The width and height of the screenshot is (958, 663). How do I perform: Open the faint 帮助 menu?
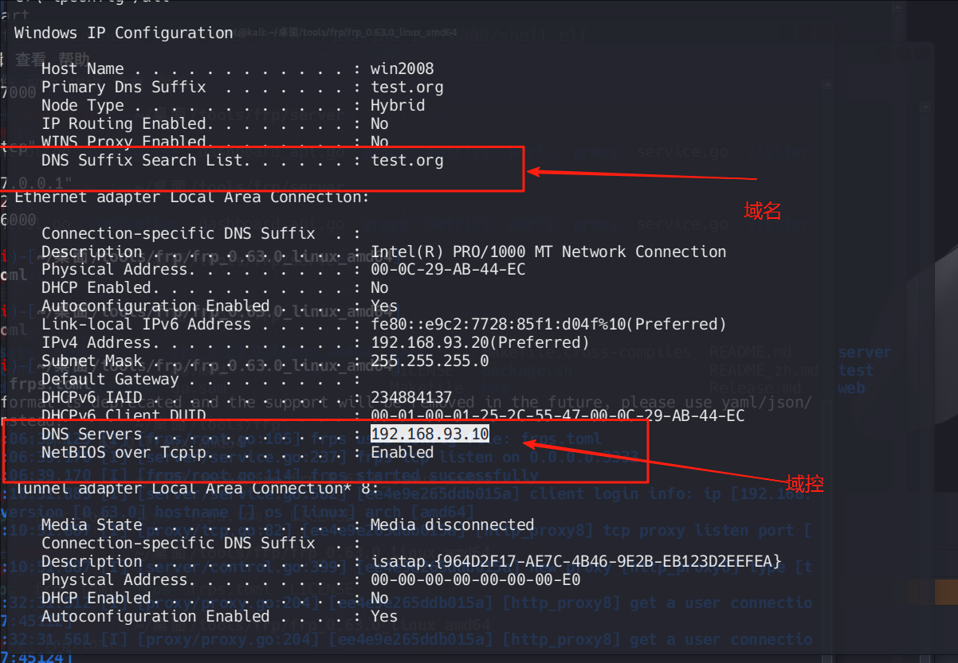[x=75, y=59]
